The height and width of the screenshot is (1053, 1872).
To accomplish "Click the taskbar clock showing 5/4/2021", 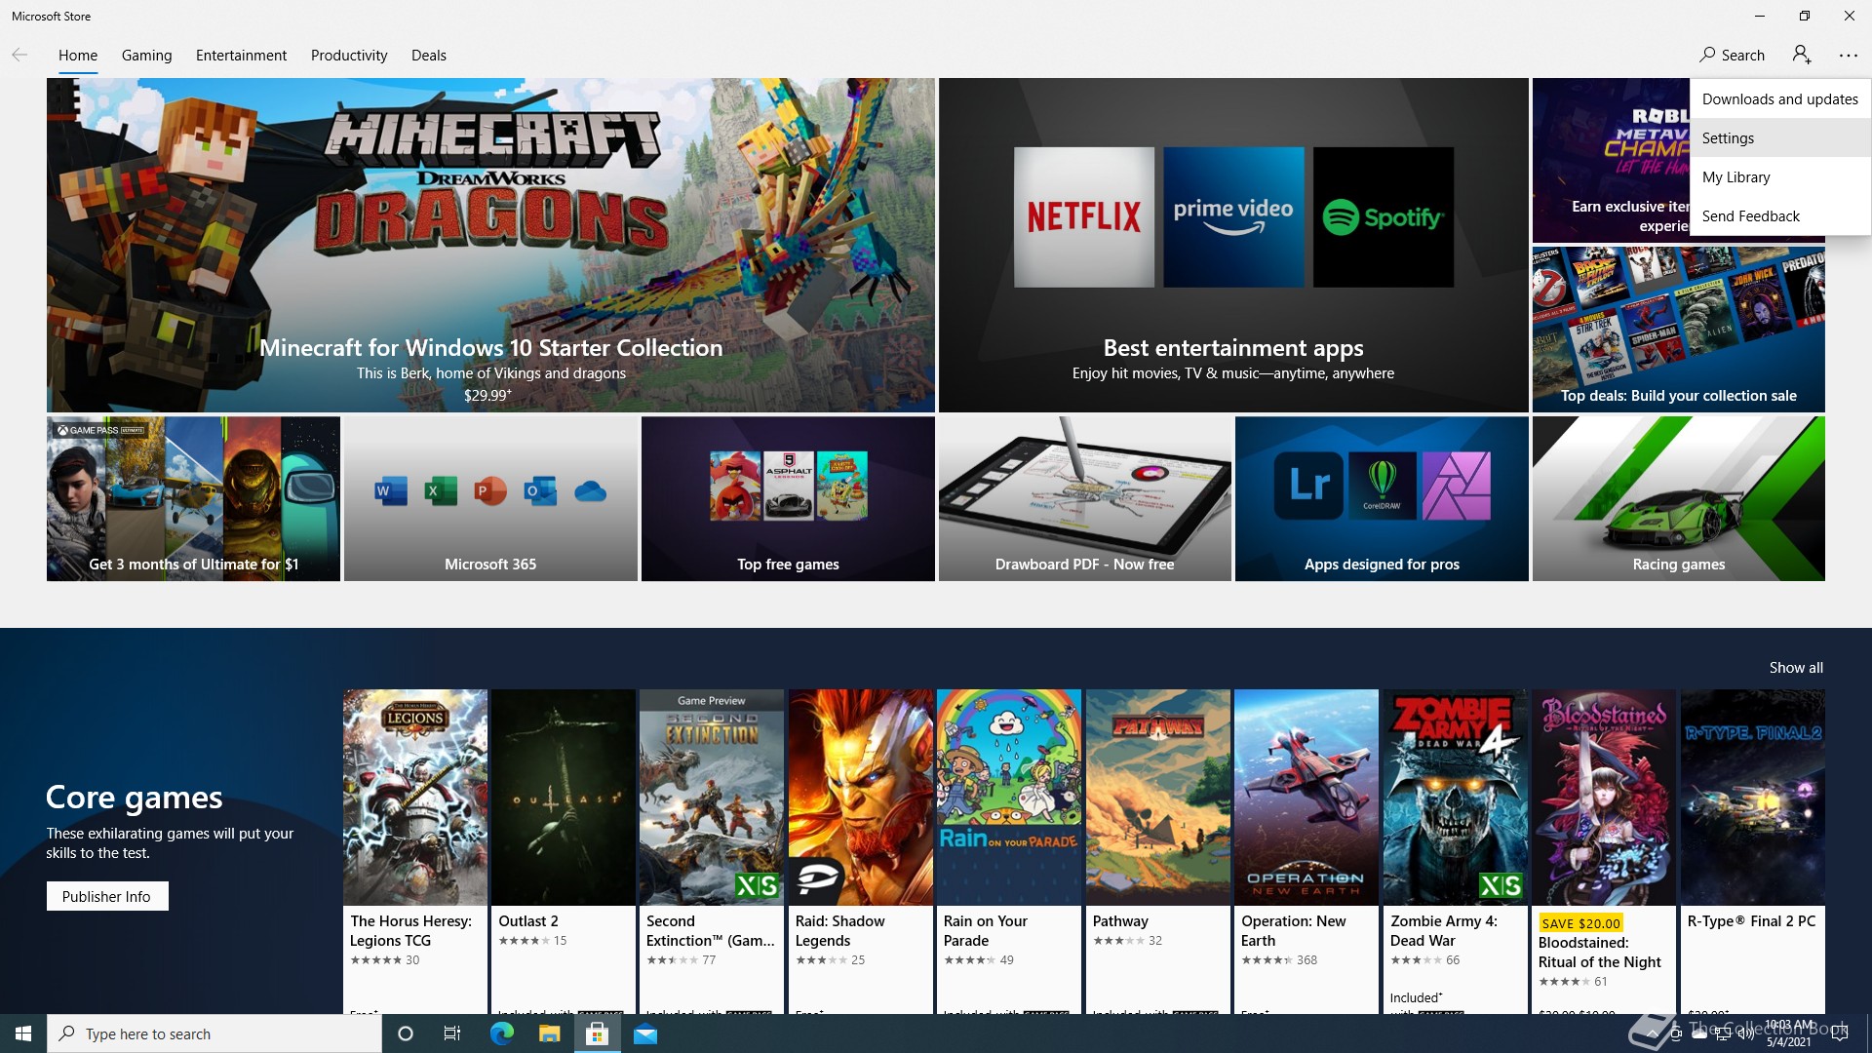I will click(1790, 1033).
